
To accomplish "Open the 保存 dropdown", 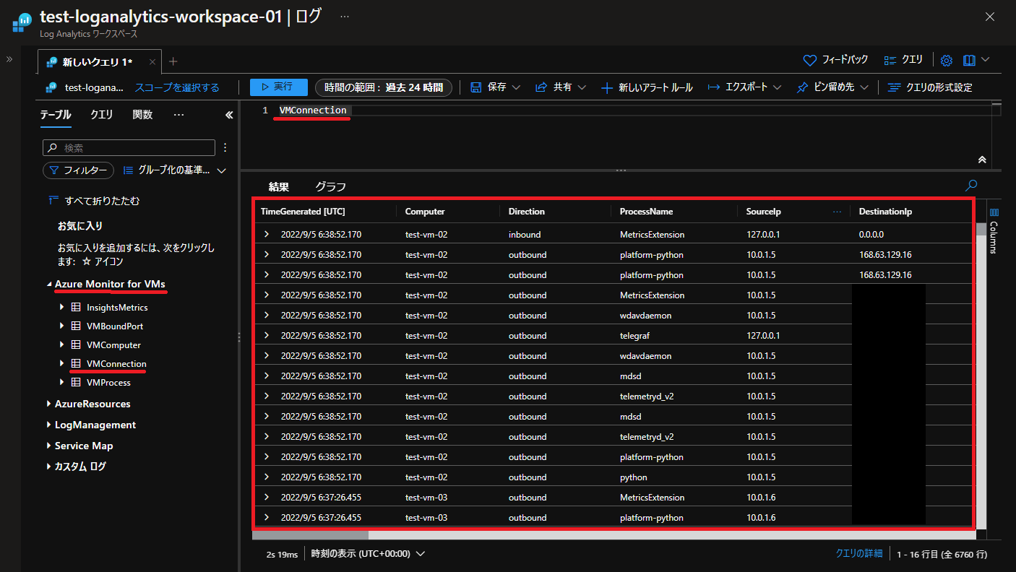I will coord(496,87).
